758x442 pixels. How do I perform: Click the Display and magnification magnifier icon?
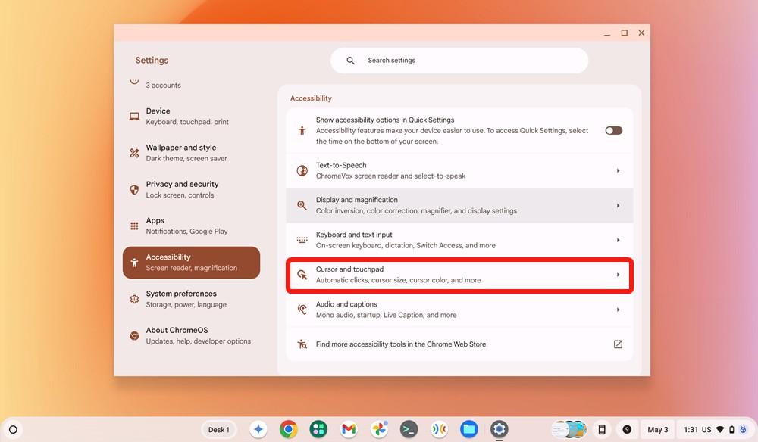point(302,205)
